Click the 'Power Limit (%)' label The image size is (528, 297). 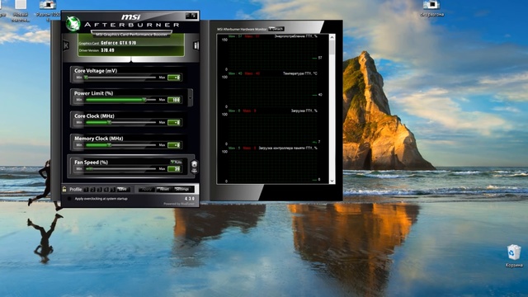pos(93,93)
